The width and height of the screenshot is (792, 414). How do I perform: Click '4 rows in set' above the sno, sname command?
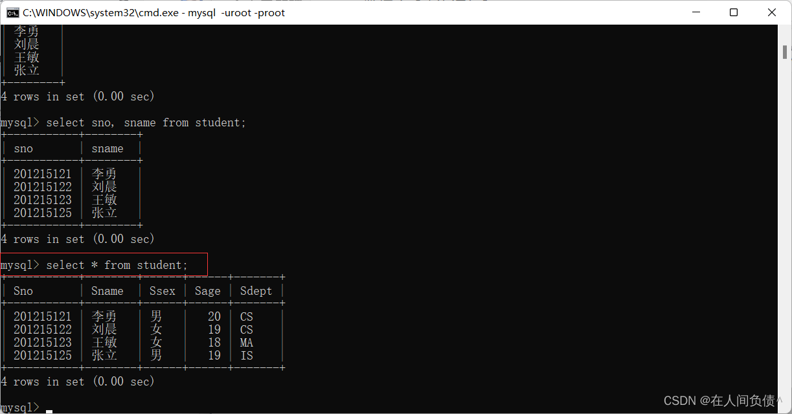43,97
